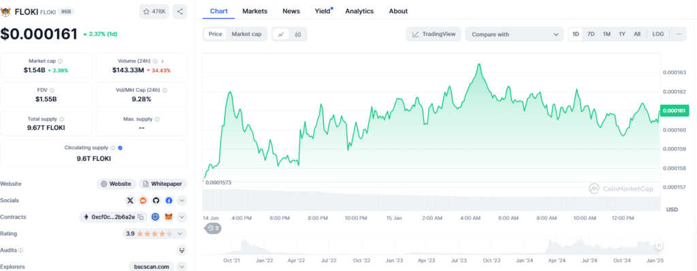This screenshot has width=697, height=271.
Task: Click the range slider pause handle
Action: tap(660, 245)
